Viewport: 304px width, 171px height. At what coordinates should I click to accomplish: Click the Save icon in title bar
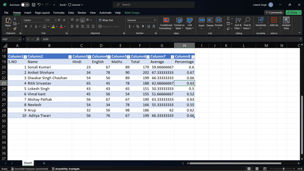(33, 5)
